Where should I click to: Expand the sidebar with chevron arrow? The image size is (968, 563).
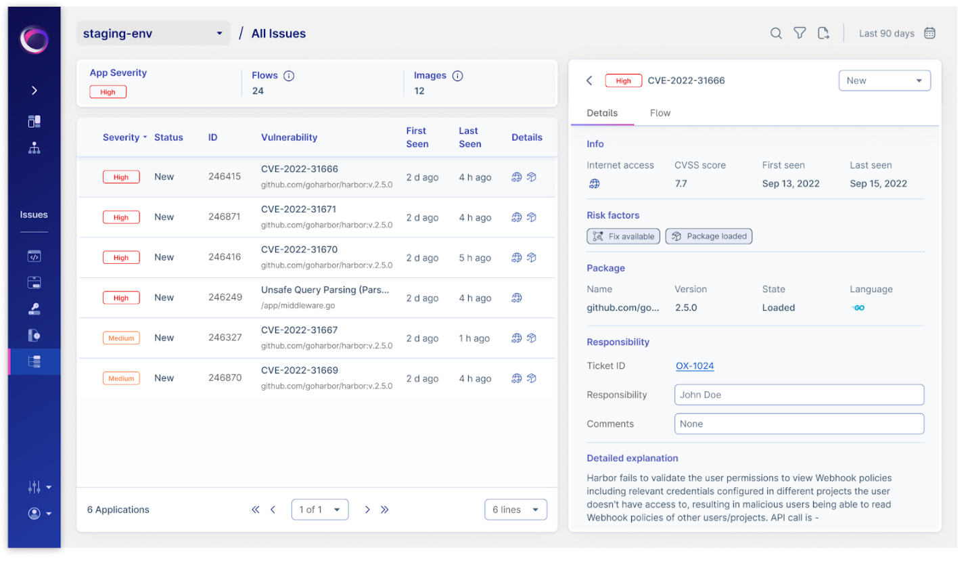click(34, 91)
